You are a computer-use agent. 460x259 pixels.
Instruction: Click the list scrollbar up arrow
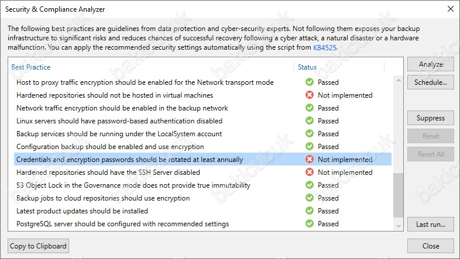[398, 80]
